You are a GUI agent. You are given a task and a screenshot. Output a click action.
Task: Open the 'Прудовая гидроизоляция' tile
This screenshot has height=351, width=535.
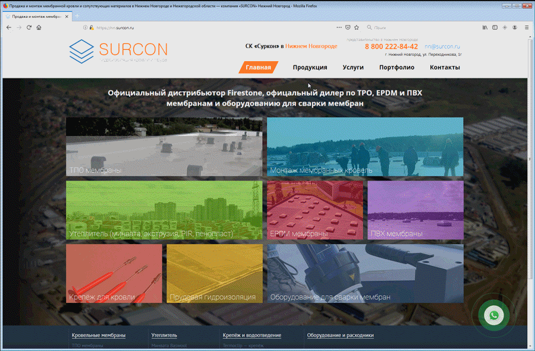215,273
